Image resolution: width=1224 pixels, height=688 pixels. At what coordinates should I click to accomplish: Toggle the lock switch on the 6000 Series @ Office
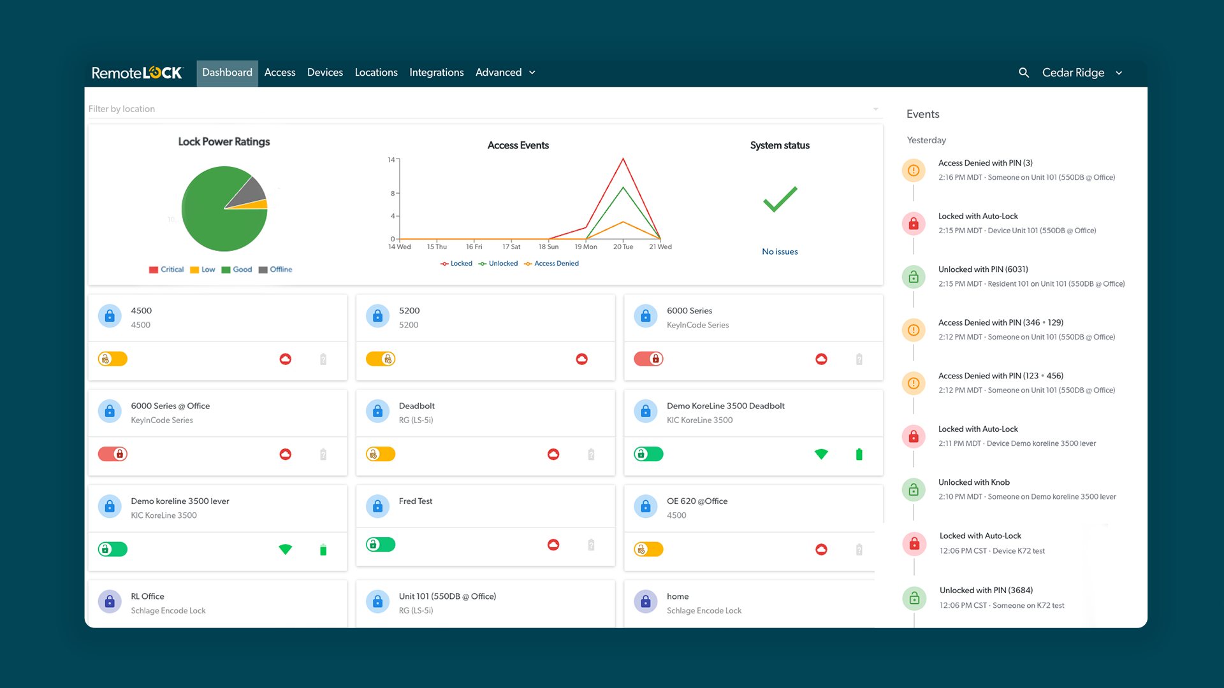click(x=113, y=454)
